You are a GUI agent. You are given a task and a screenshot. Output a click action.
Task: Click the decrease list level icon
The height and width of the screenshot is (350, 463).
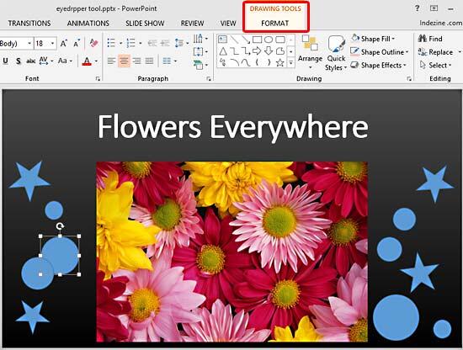(x=152, y=43)
